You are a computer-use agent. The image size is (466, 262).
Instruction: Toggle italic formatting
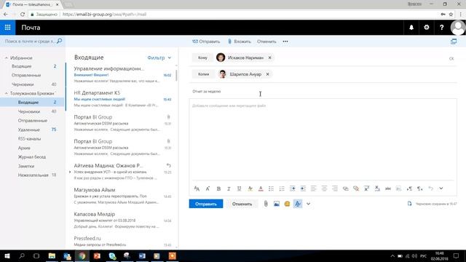coord(229,188)
